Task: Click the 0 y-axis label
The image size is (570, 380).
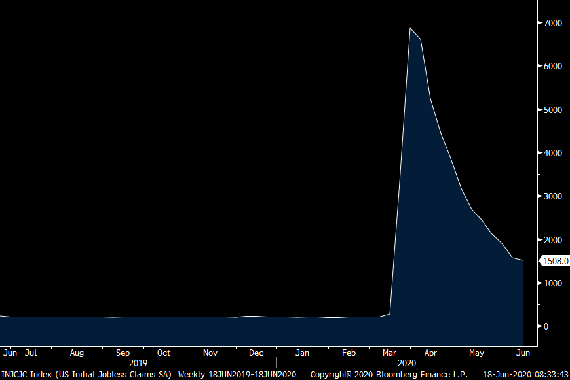Action: pyautogui.click(x=546, y=326)
